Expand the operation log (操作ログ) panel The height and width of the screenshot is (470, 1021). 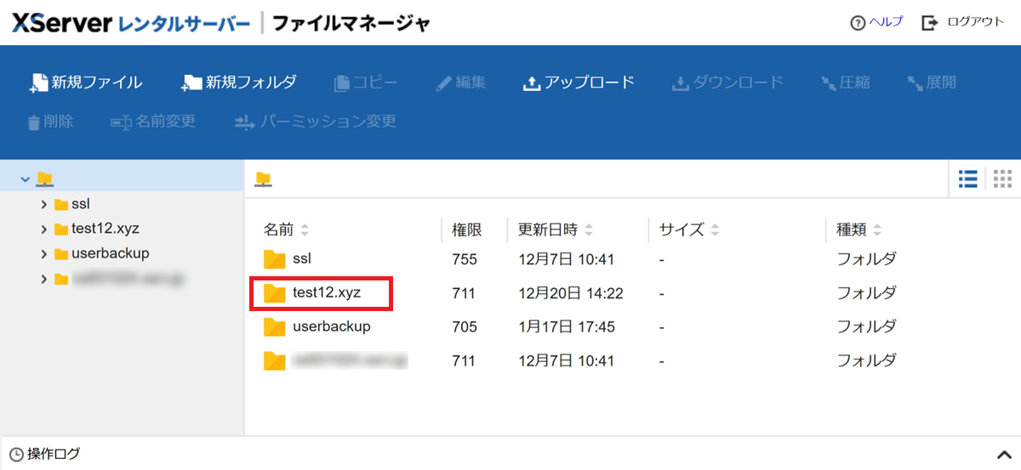tap(1001, 455)
